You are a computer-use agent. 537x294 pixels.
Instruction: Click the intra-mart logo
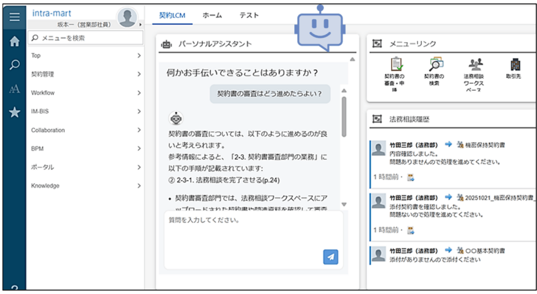(x=52, y=13)
